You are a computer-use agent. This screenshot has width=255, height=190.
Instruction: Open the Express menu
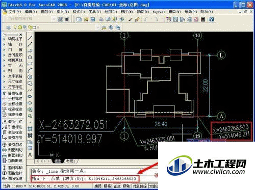click(159, 12)
